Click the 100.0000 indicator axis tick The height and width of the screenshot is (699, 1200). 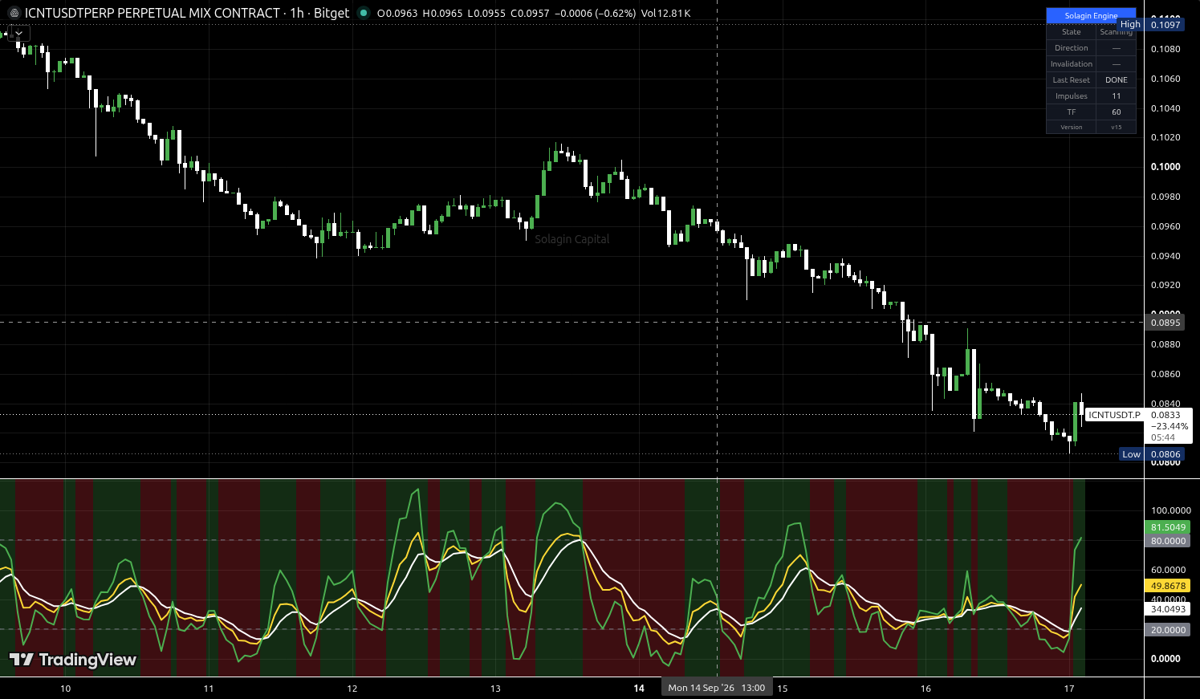[1171, 510]
